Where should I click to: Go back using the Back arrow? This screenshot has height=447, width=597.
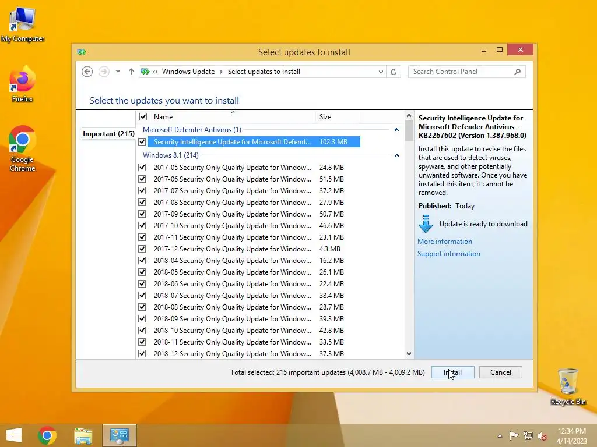click(87, 72)
